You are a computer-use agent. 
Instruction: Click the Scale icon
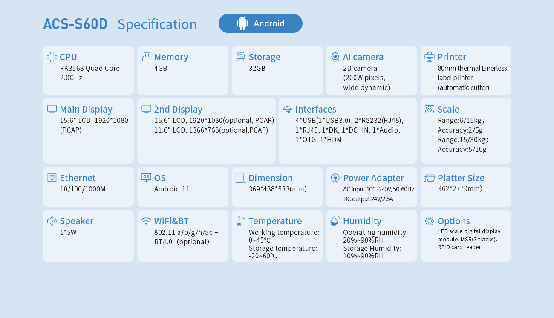click(430, 109)
